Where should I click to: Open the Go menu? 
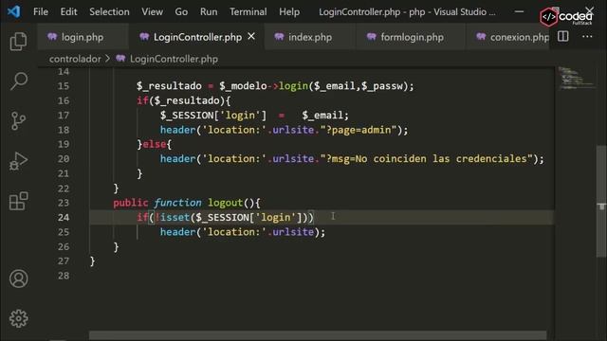[181, 12]
